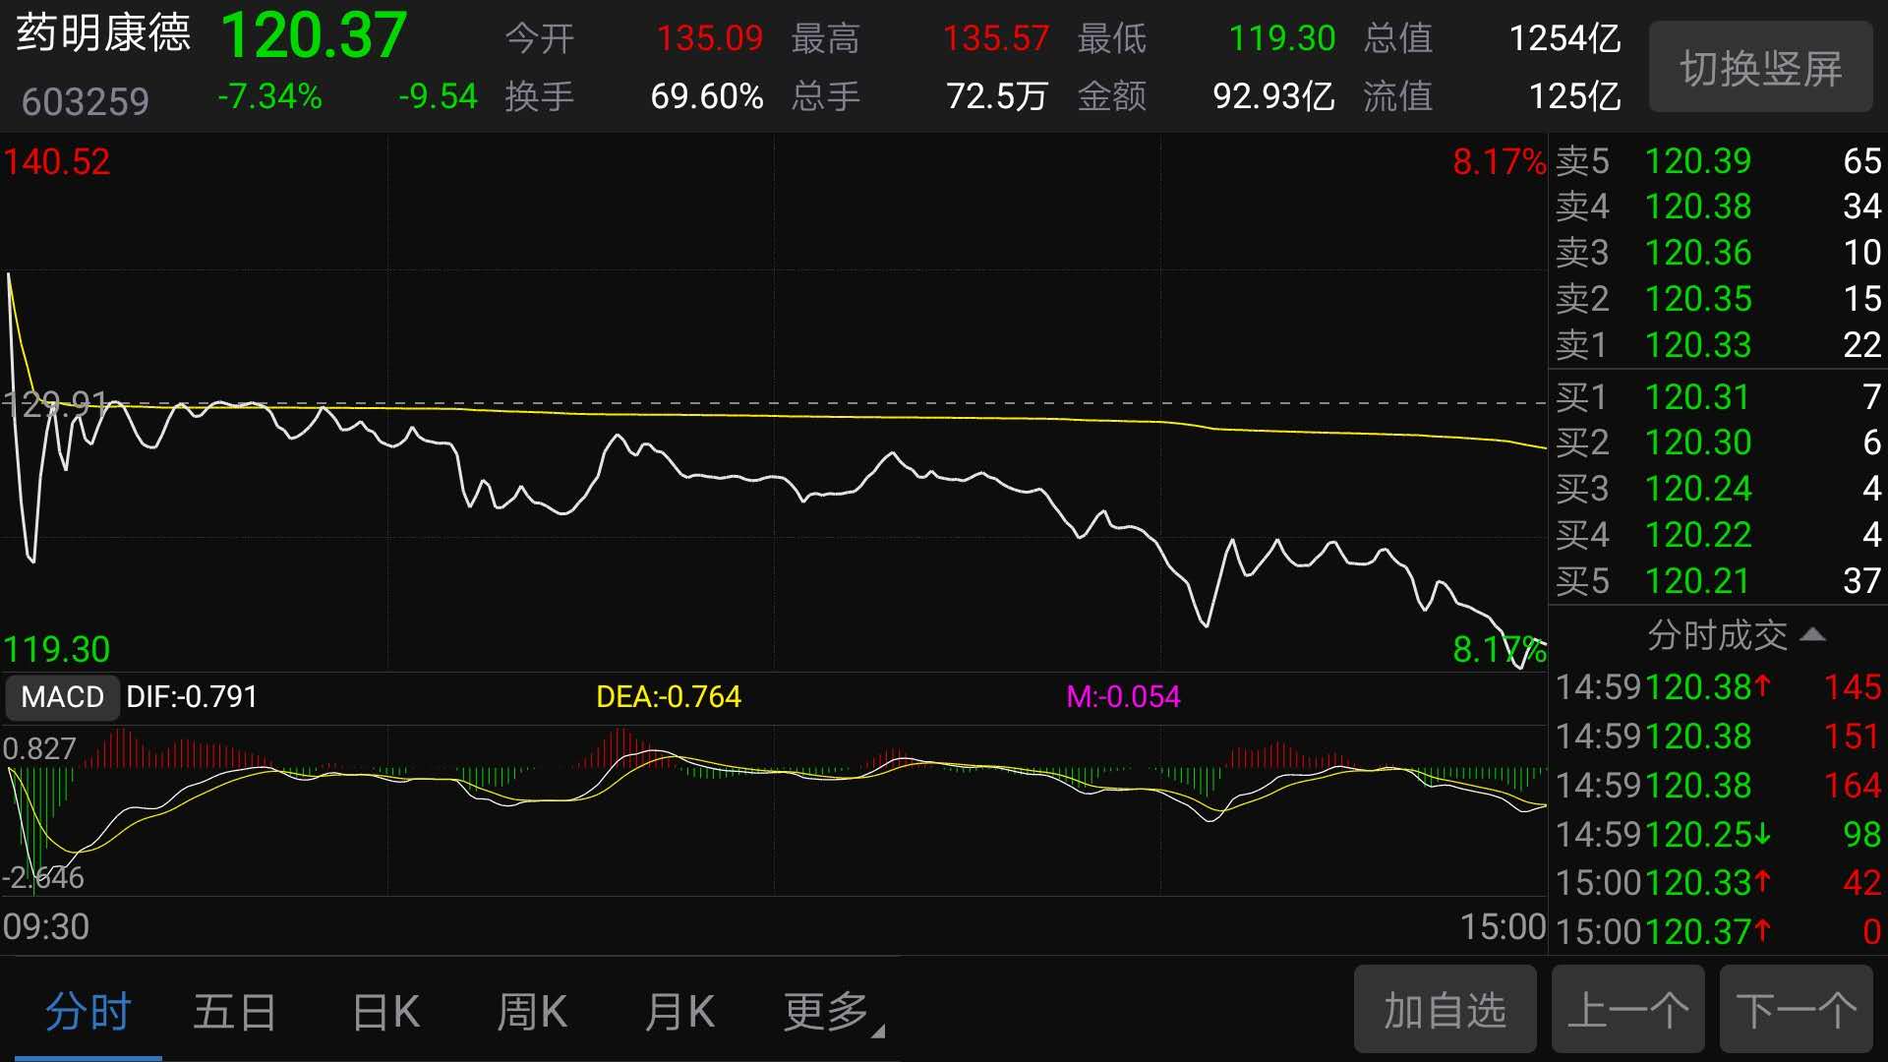
Task: Toggle the MACD indicator selector
Action: pos(62,697)
